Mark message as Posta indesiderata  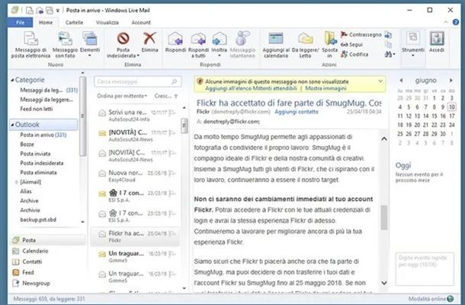tap(123, 45)
